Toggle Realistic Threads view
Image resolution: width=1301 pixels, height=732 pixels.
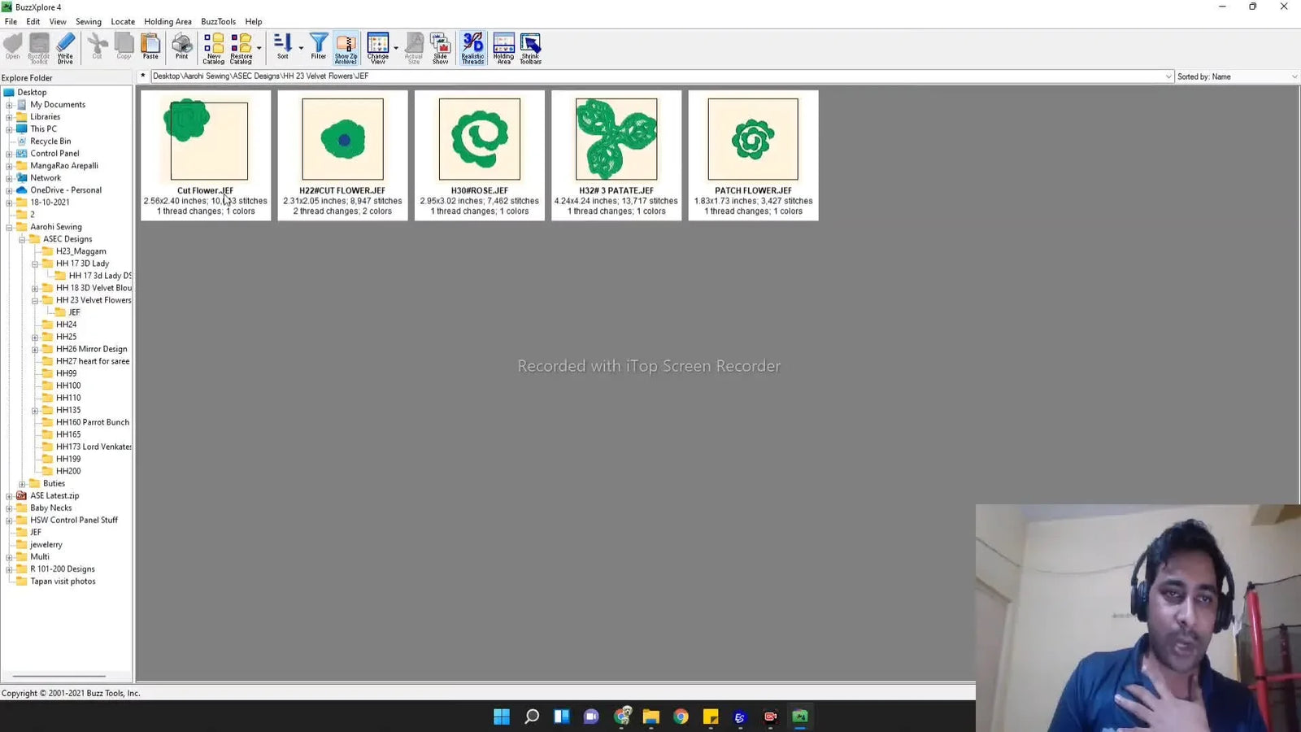pyautogui.click(x=472, y=46)
